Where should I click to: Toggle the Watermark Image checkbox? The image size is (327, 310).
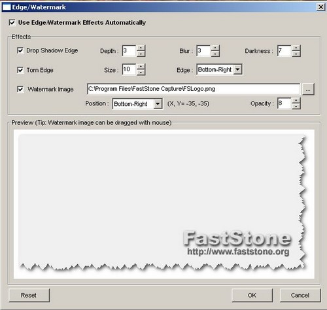coord(20,89)
